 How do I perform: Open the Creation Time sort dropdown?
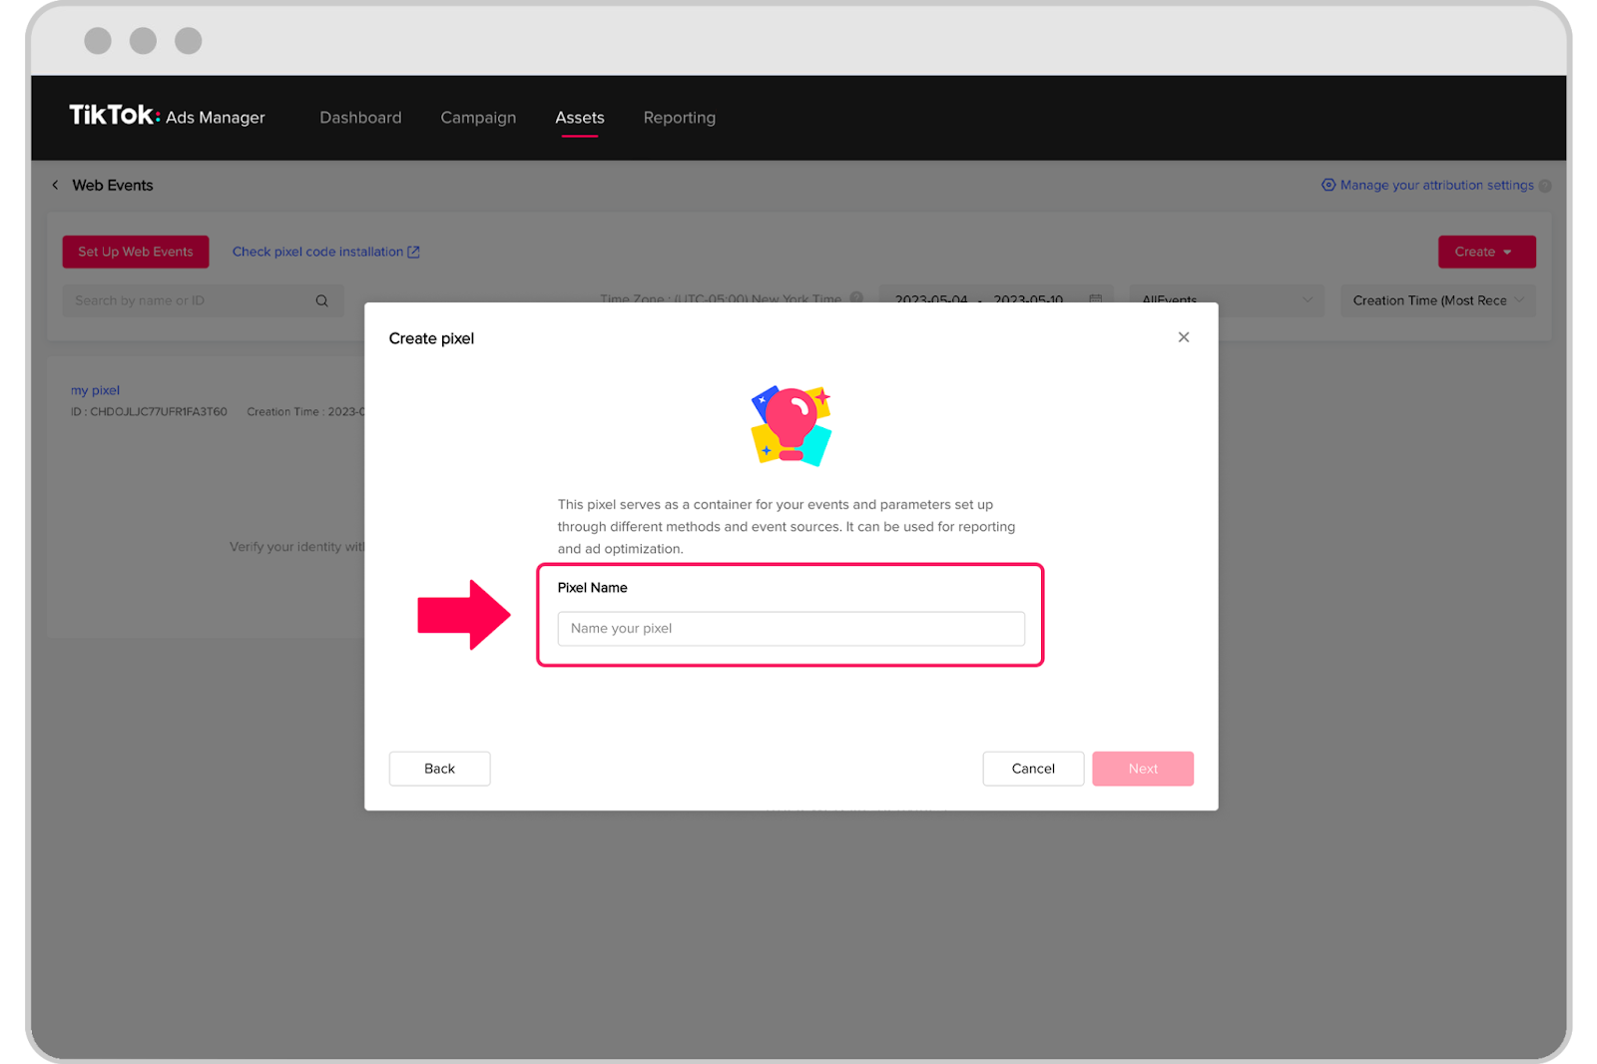click(1437, 300)
